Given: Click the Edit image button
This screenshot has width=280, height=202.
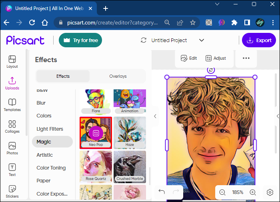Looking at the screenshot, I should click(189, 58).
